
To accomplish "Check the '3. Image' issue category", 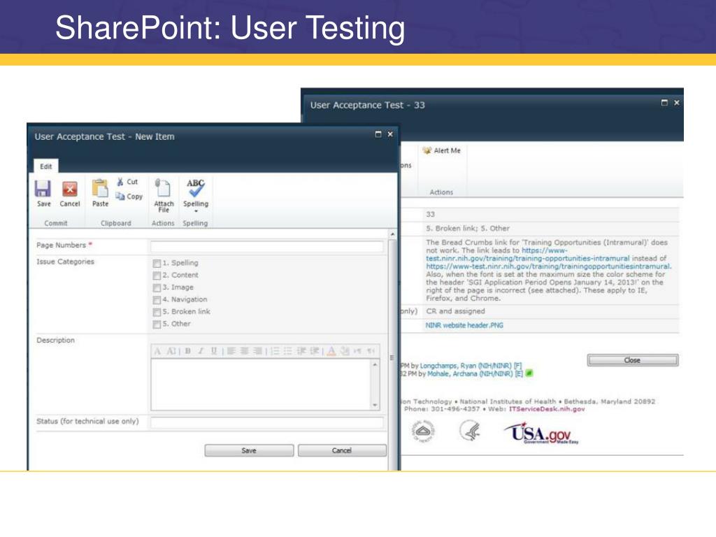I will coord(157,287).
